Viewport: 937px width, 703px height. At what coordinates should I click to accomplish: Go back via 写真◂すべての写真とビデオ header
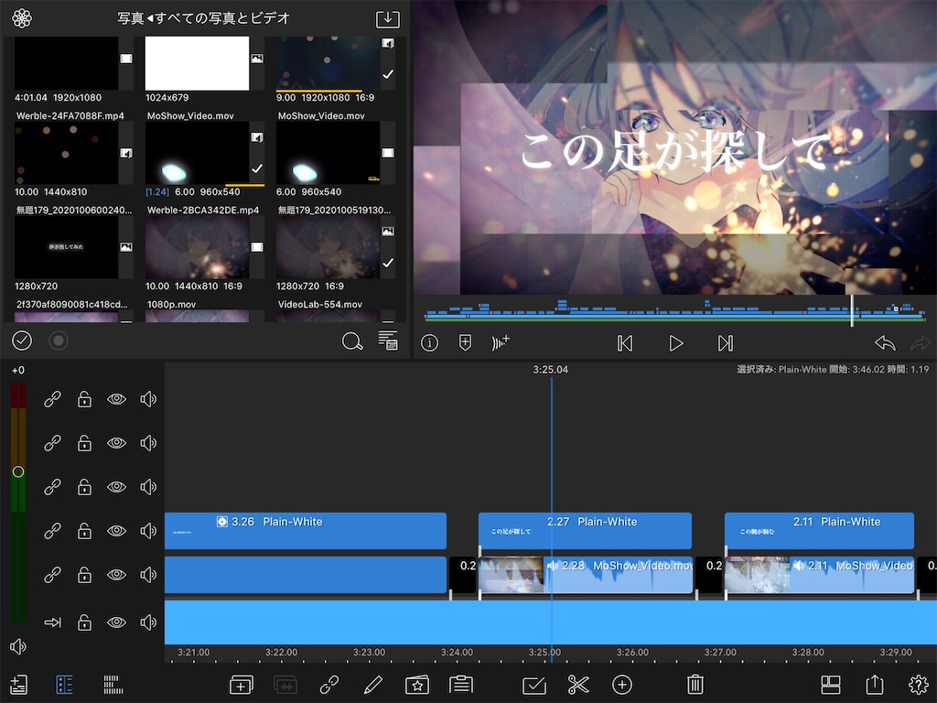(203, 18)
